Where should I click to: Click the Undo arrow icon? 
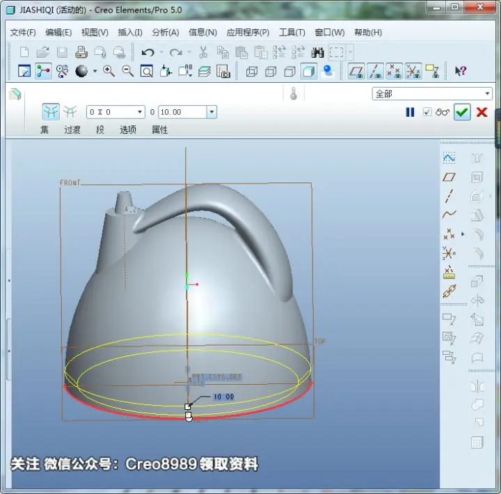click(x=148, y=52)
